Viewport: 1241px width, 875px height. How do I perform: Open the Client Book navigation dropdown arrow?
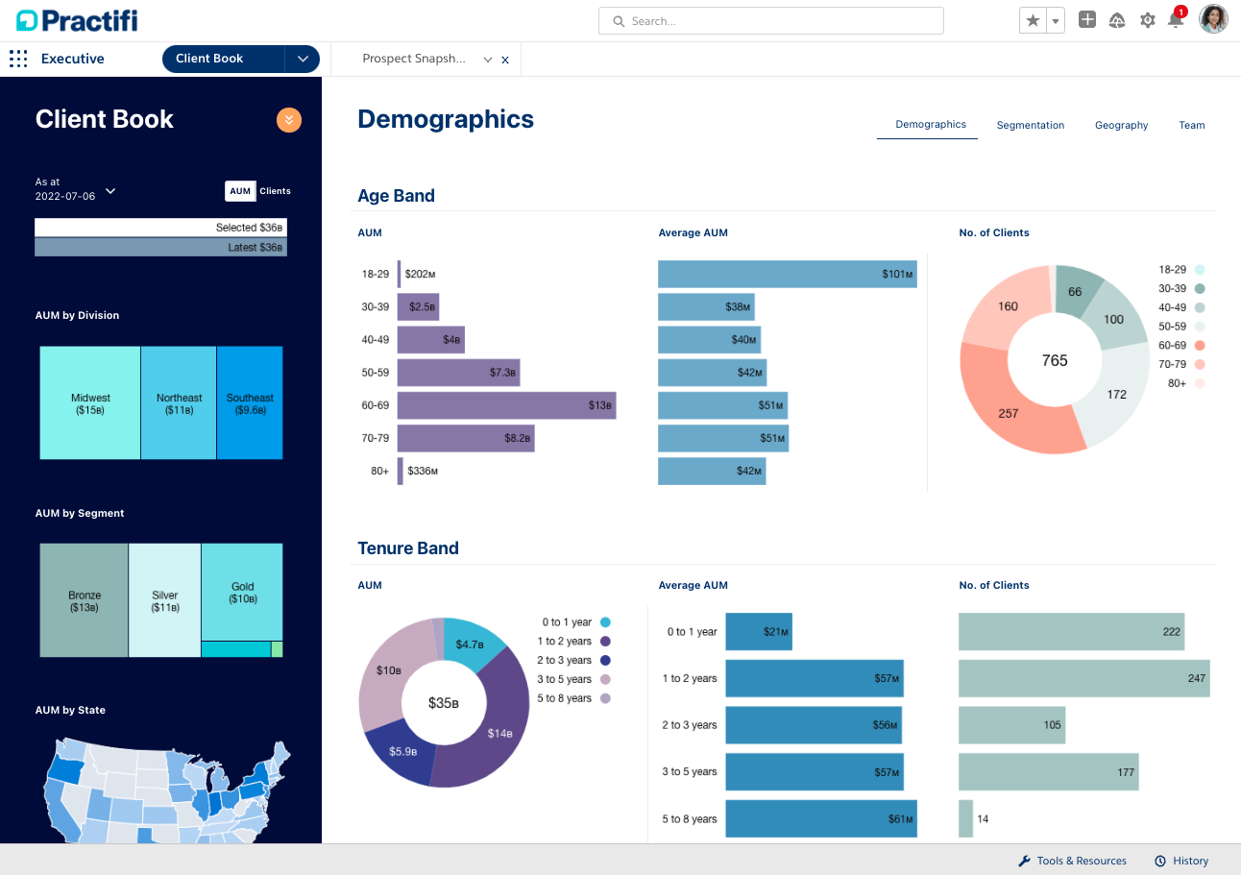303,59
